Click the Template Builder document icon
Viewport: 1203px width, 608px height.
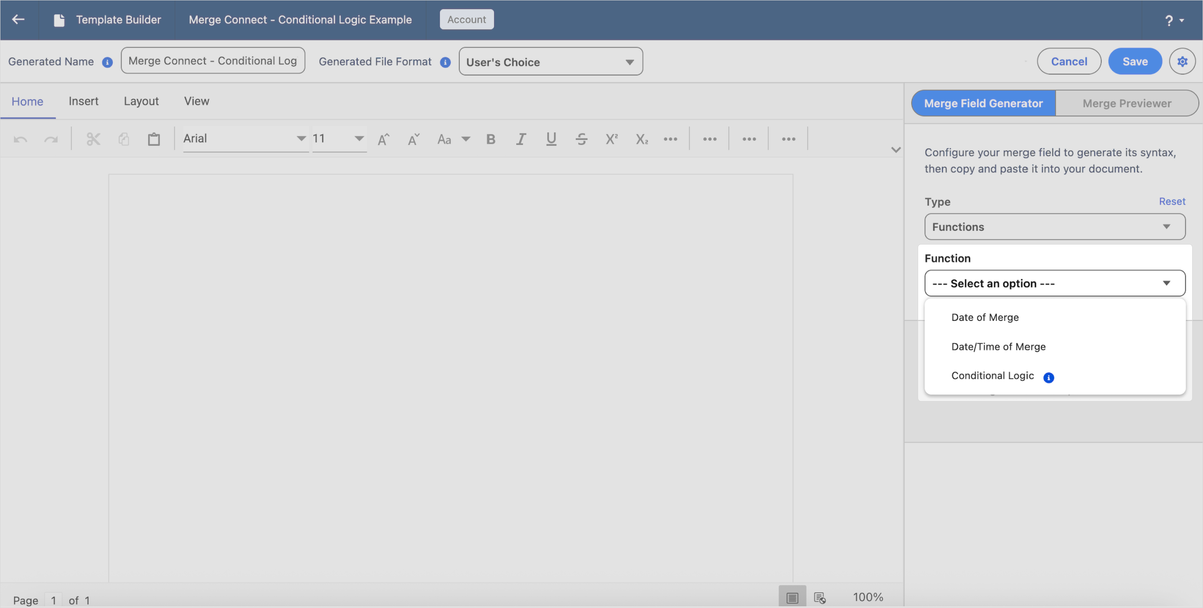coord(59,20)
